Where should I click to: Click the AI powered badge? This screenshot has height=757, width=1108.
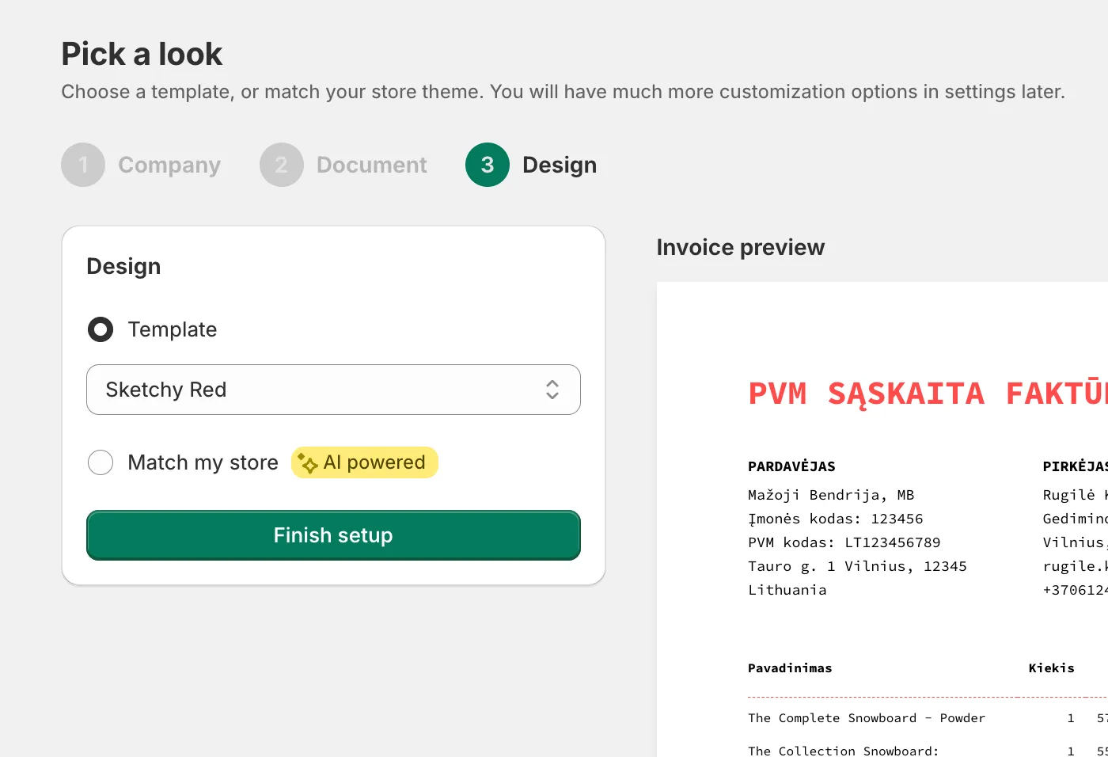coord(365,462)
